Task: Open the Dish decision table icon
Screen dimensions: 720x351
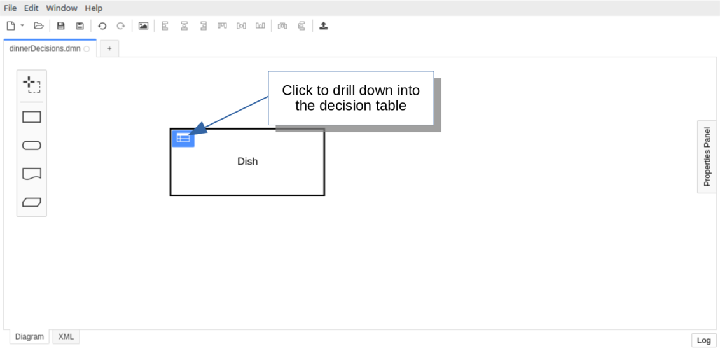Action: click(183, 138)
